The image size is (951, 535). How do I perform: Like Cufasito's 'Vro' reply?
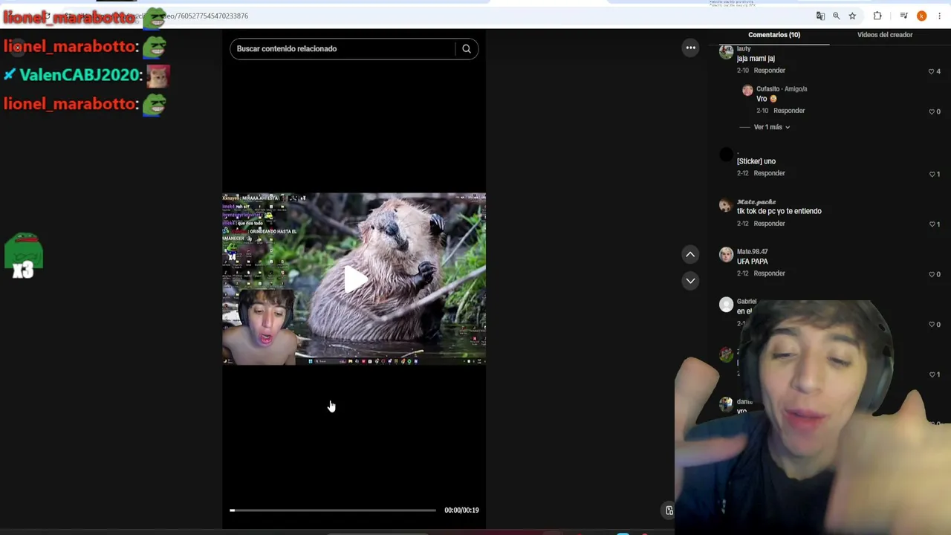(932, 112)
